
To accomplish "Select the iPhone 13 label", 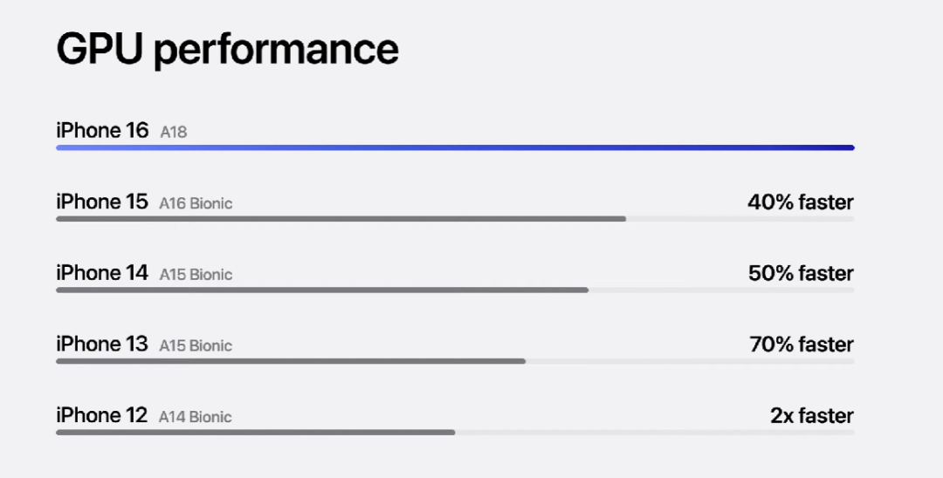I will point(102,344).
